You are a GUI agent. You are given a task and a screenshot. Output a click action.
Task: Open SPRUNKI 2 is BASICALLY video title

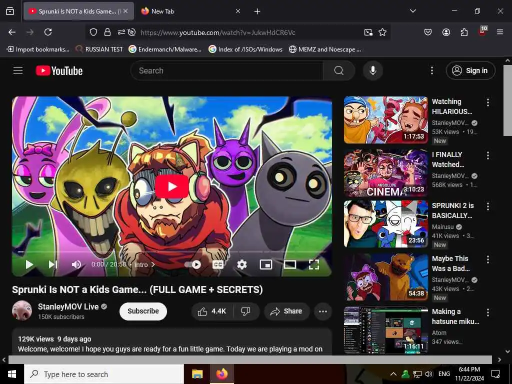tap(452, 210)
